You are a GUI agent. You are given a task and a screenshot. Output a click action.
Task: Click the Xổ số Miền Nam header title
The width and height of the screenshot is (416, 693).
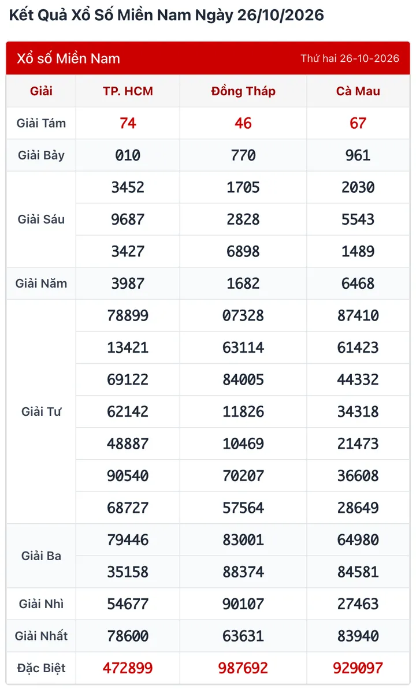click(x=69, y=58)
